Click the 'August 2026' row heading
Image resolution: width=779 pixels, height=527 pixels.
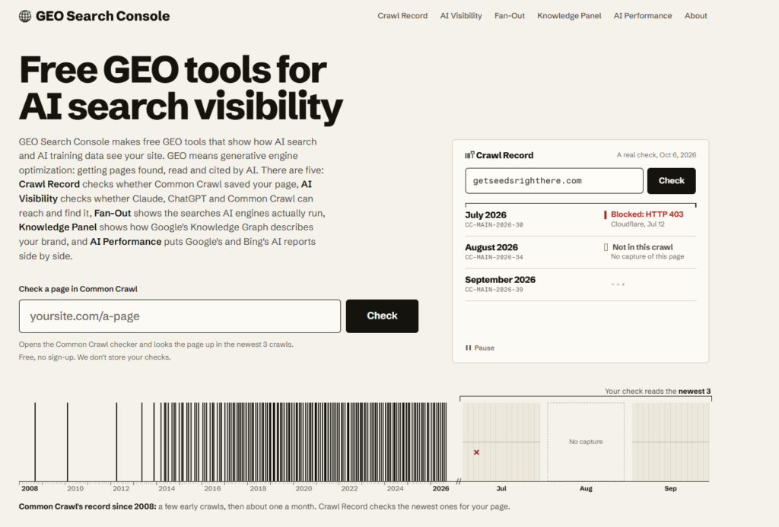(491, 247)
